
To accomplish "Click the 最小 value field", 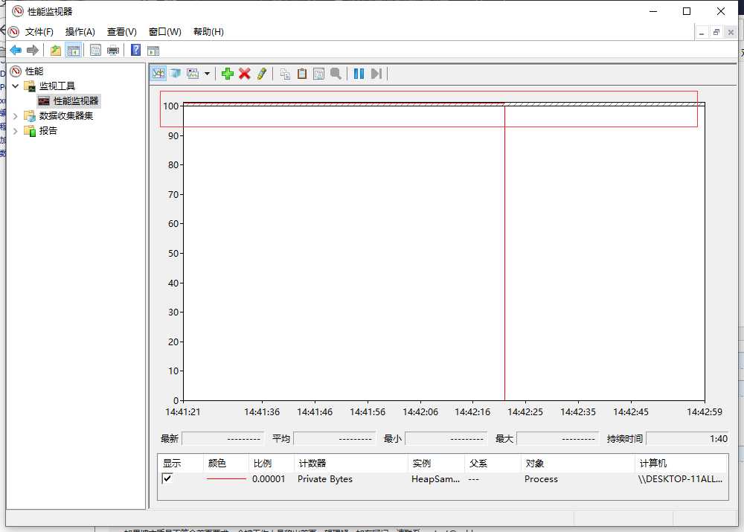I will point(446,438).
